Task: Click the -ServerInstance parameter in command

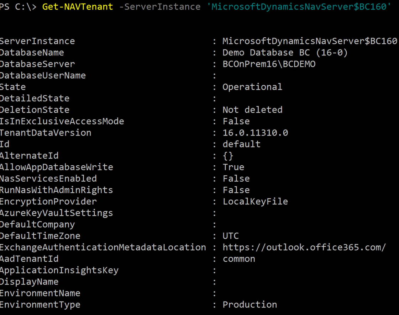Action: pyautogui.click(x=160, y=7)
